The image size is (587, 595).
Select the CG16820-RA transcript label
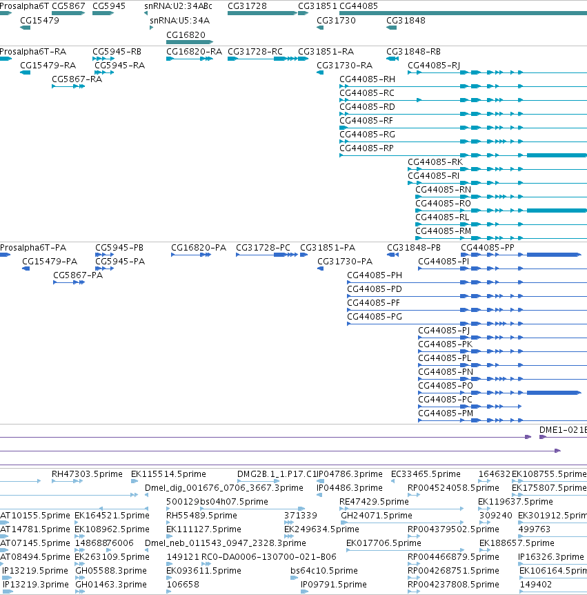[194, 52]
